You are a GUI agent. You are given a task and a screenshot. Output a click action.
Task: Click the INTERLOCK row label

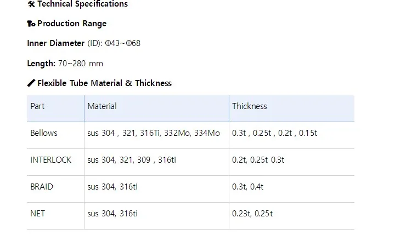tap(51, 160)
